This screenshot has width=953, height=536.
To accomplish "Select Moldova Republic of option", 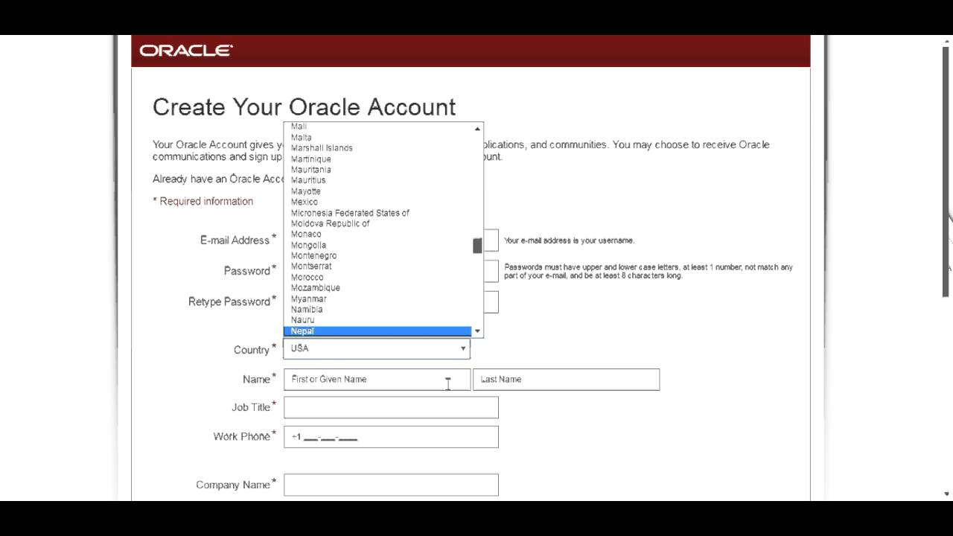I will 377,223.
